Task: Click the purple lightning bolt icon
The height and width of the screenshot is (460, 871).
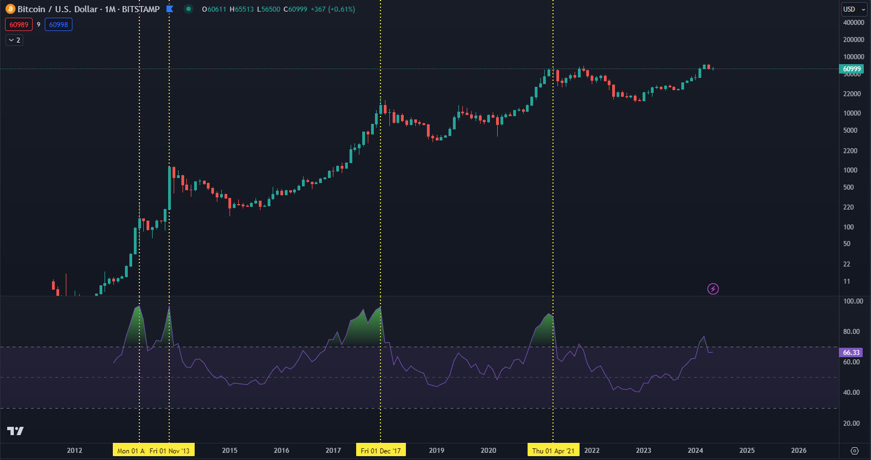Action: point(713,289)
